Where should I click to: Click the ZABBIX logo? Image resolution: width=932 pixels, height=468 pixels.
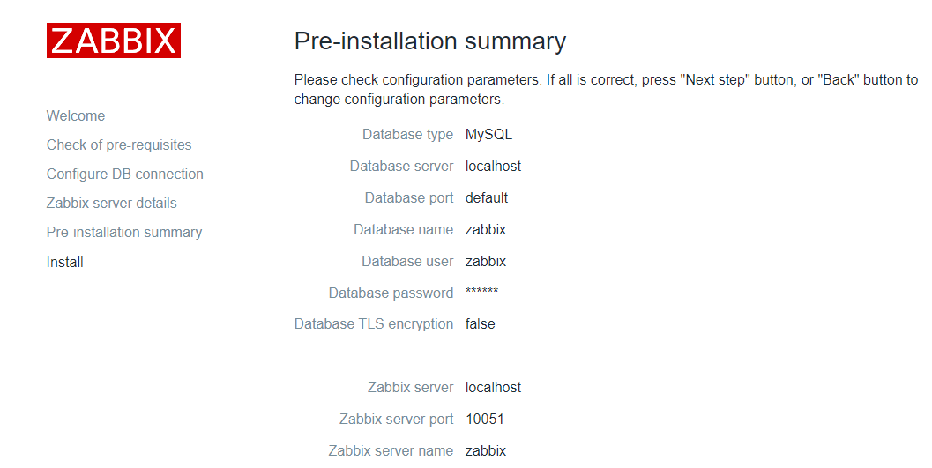(x=114, y=41)
